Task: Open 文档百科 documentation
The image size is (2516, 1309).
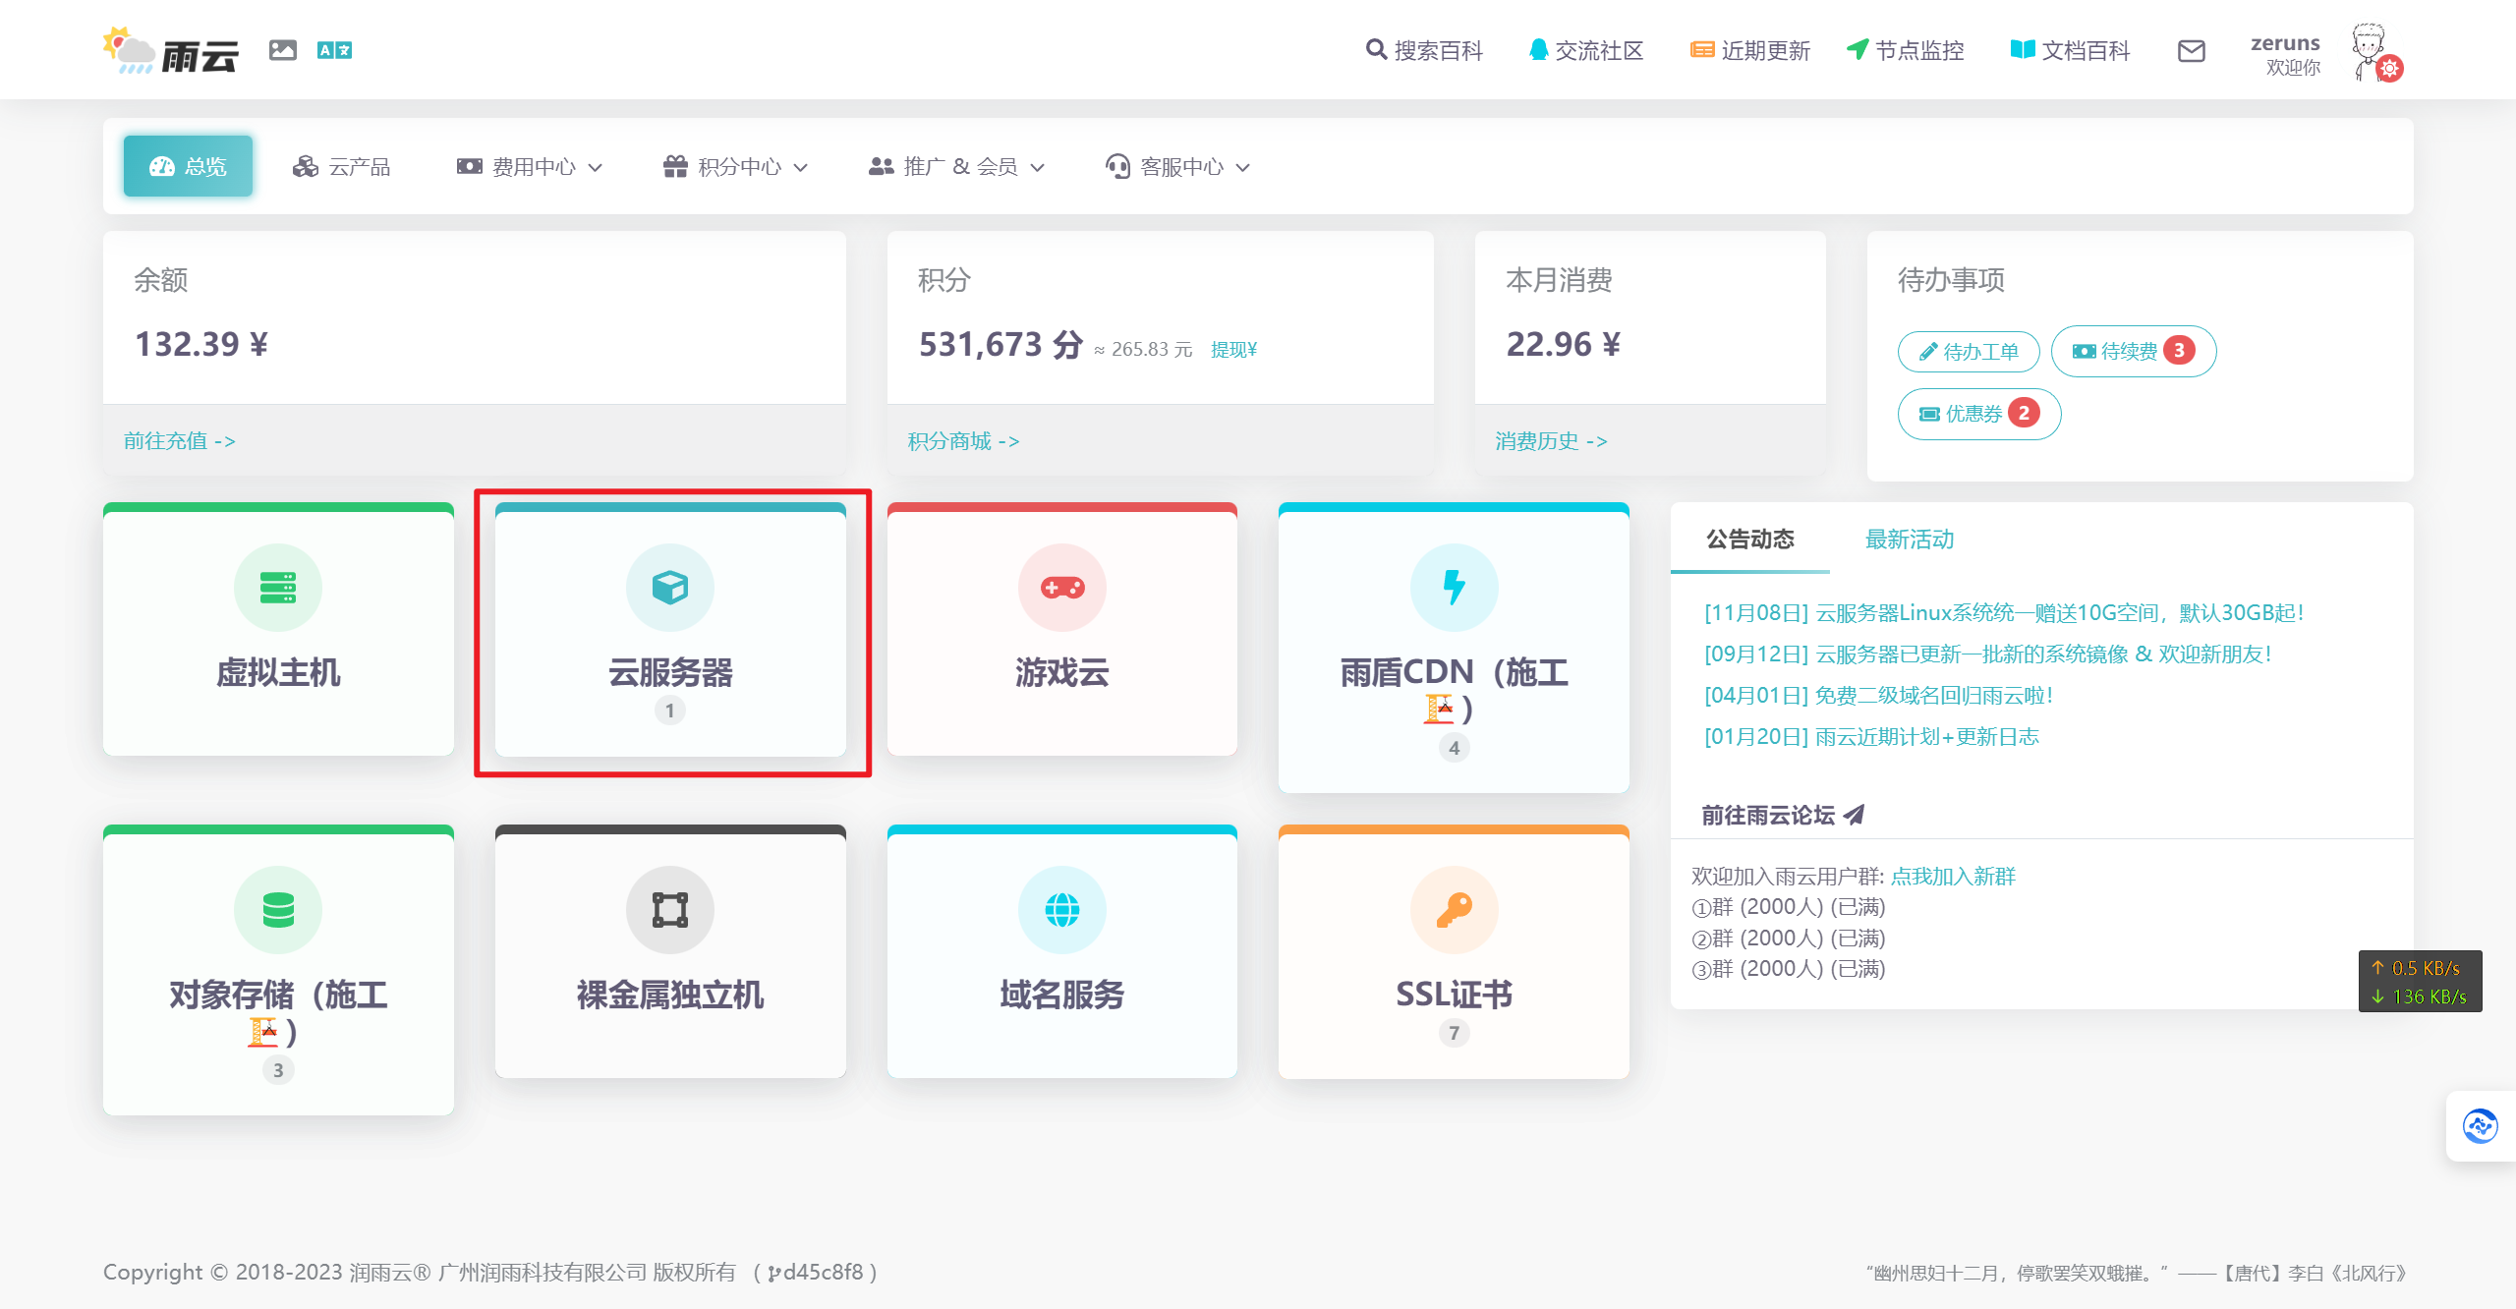Action: click(x=2071, y=50)
